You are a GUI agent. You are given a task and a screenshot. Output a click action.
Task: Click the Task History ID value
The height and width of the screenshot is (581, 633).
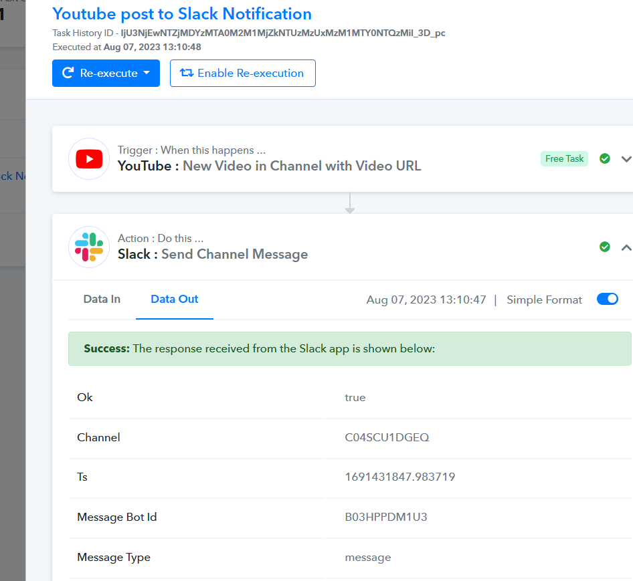(283, 33)
